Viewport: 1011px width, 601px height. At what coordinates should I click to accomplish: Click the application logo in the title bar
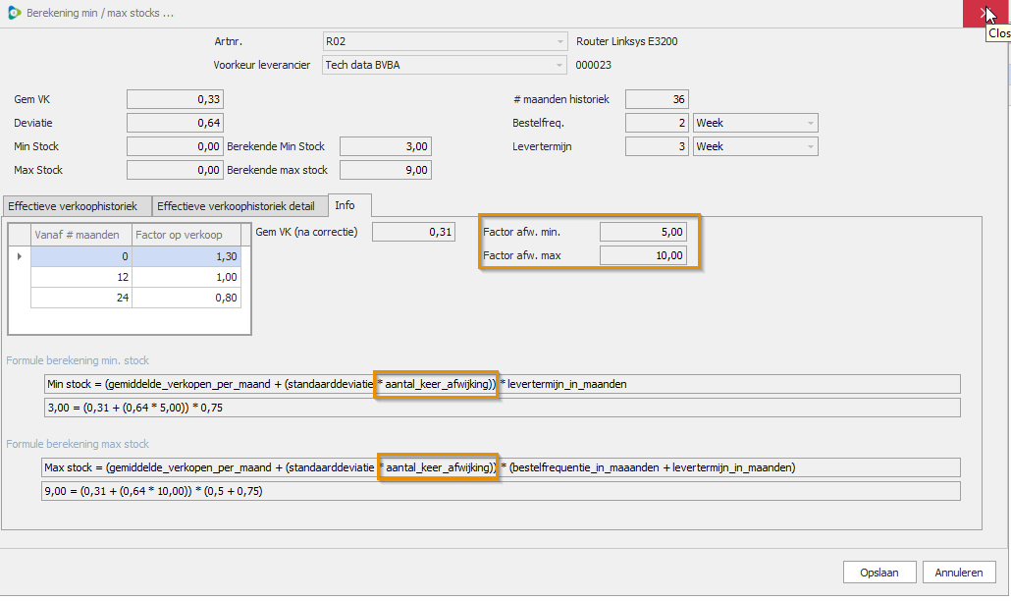point(13,13)
